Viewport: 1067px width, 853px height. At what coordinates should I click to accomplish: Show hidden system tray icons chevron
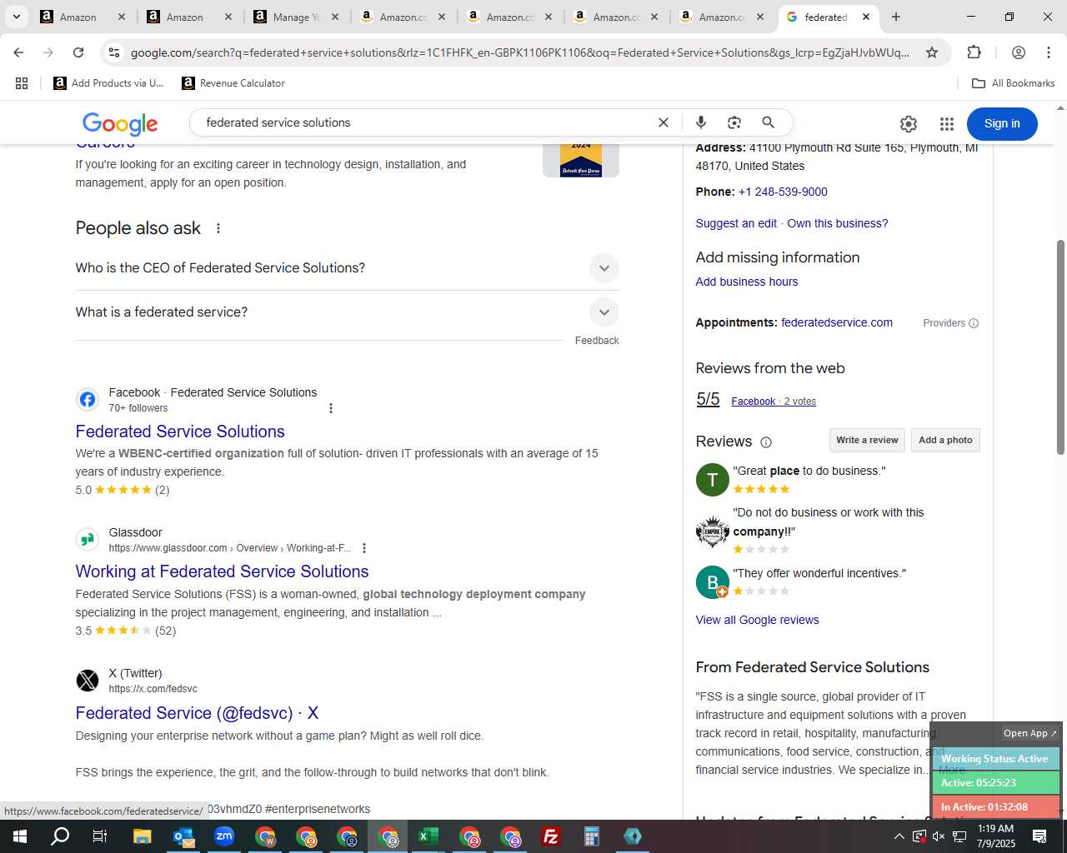(x=899, y=836)
